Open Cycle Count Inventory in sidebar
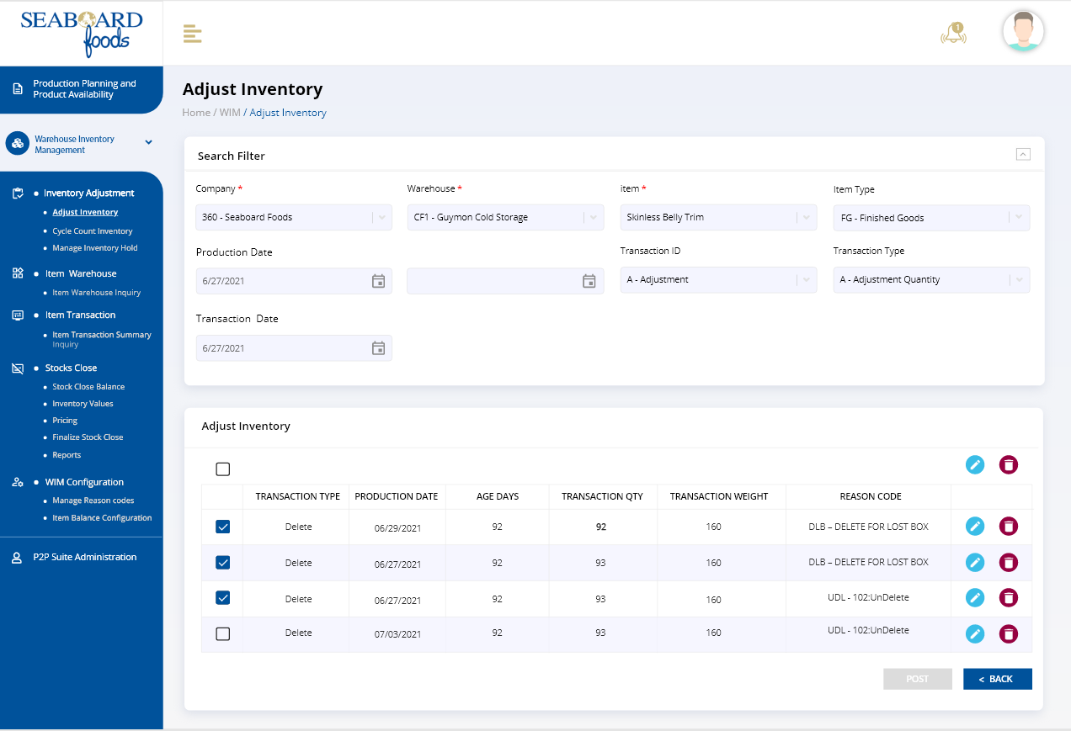 pos(92,231)
